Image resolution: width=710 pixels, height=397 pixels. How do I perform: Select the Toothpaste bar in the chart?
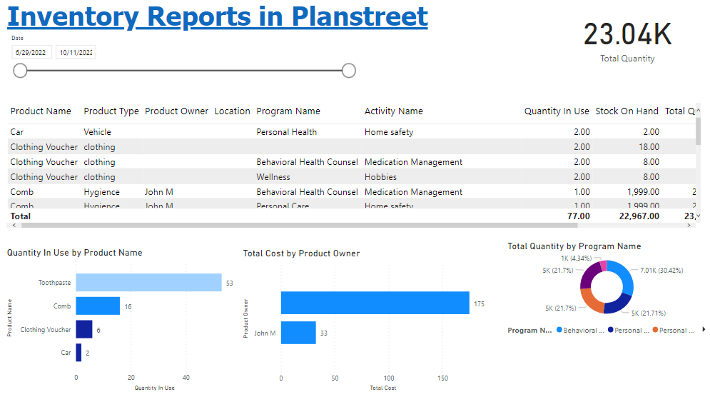[148, 282]
